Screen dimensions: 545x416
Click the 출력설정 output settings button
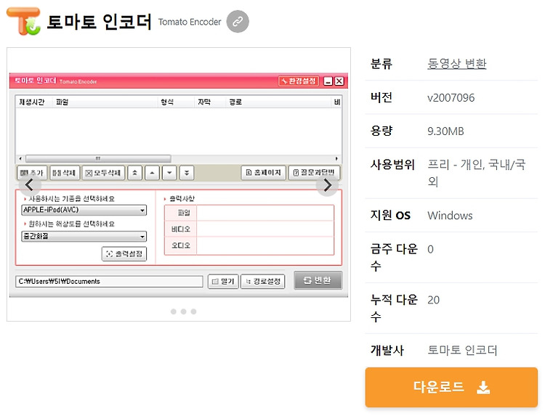click(x=124, y=254)
